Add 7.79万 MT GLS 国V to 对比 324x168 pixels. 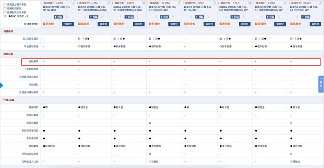(235, 17)
